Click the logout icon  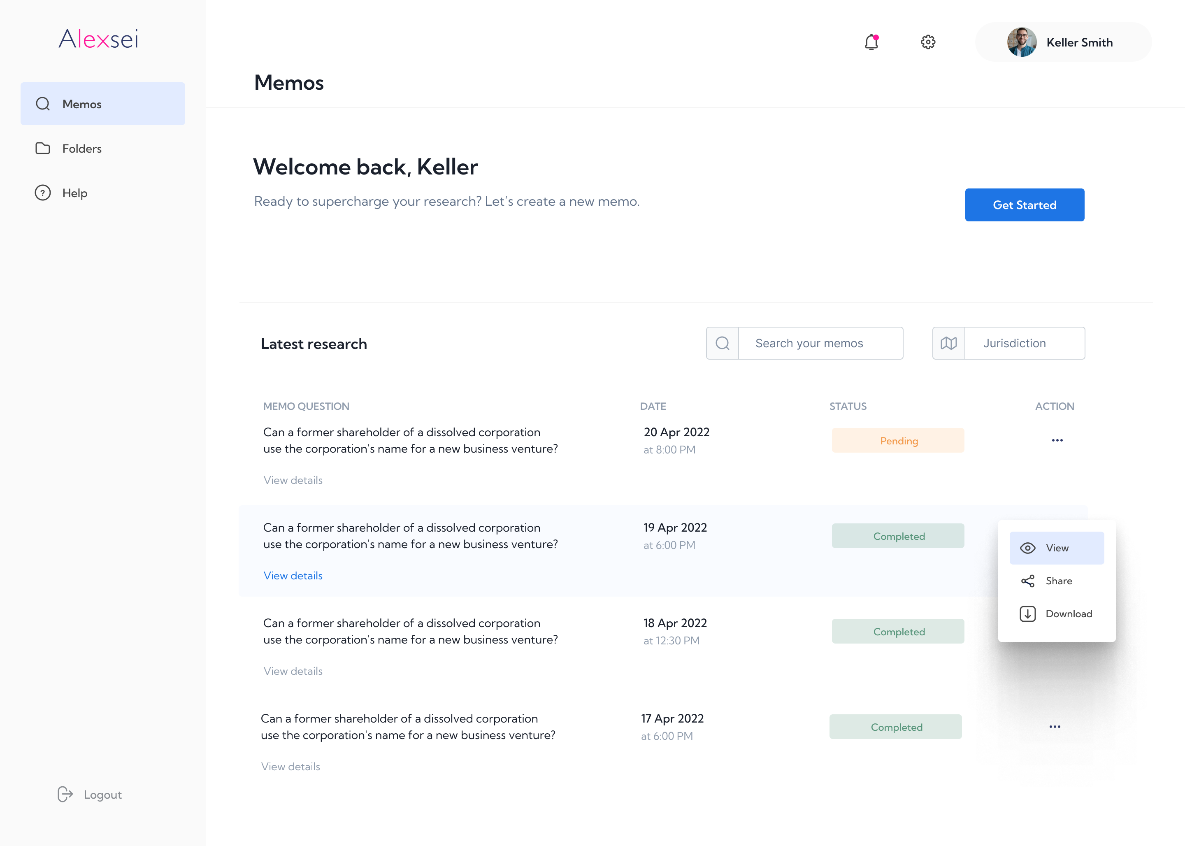coord(65,794)
